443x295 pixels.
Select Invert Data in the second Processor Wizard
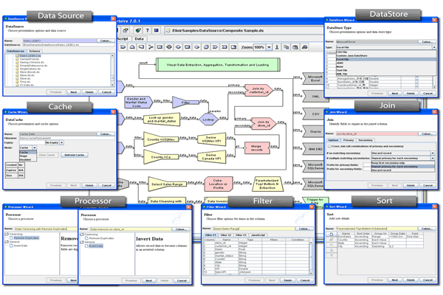(96, 246)
